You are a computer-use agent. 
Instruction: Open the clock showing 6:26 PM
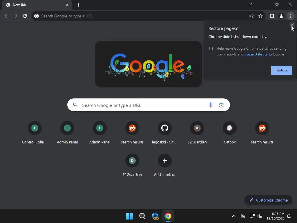click(276, 216)
